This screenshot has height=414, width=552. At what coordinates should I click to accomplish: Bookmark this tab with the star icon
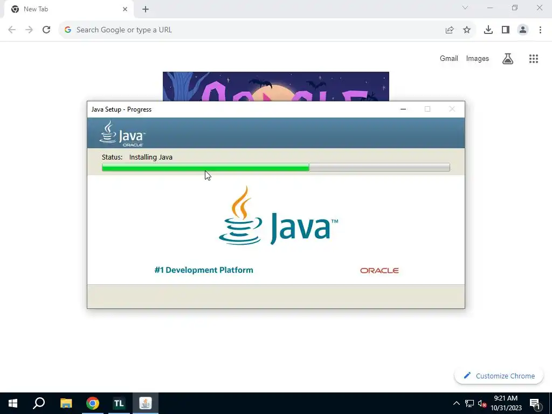pos(467,30)
